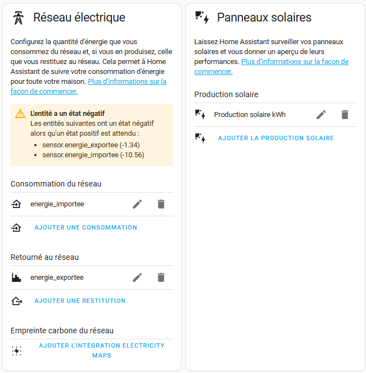The width and height of the screenshot is (366, 373).
Task: Edit the Production solaire kWh entry
Action: pos(321,115)
